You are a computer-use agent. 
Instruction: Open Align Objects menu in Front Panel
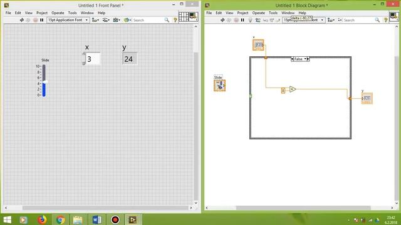95,20
